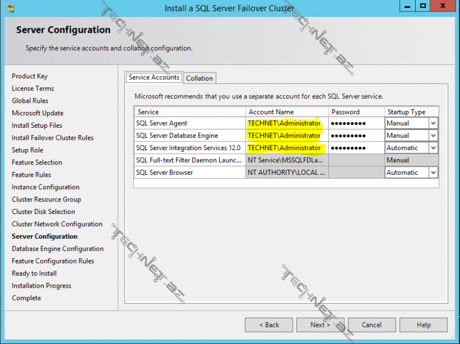The height and width of the screenshot is (344, 460).
Task: Click the SQL Server Agent password field
Action: click(x=356, y=123)
